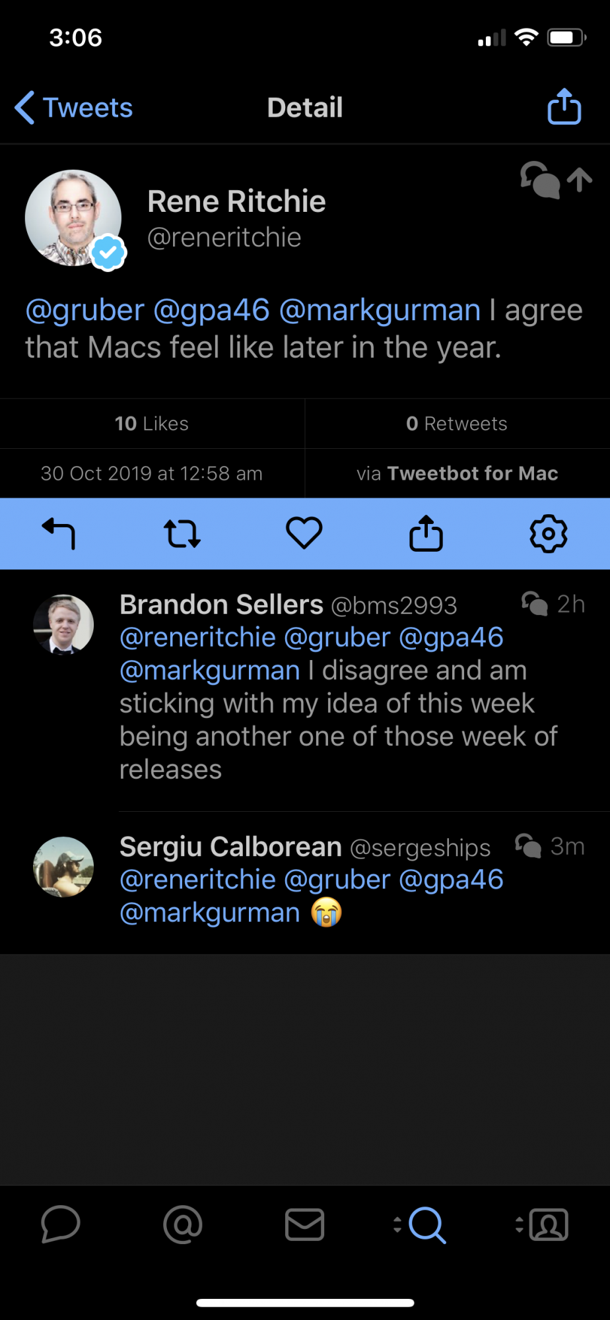View the 0 Retweets list

point(457,424)
